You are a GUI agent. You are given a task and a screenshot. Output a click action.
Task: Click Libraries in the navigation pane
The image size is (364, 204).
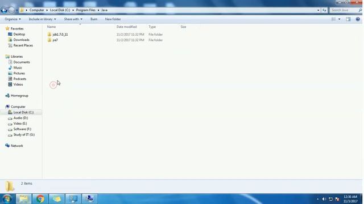point(16,57)
